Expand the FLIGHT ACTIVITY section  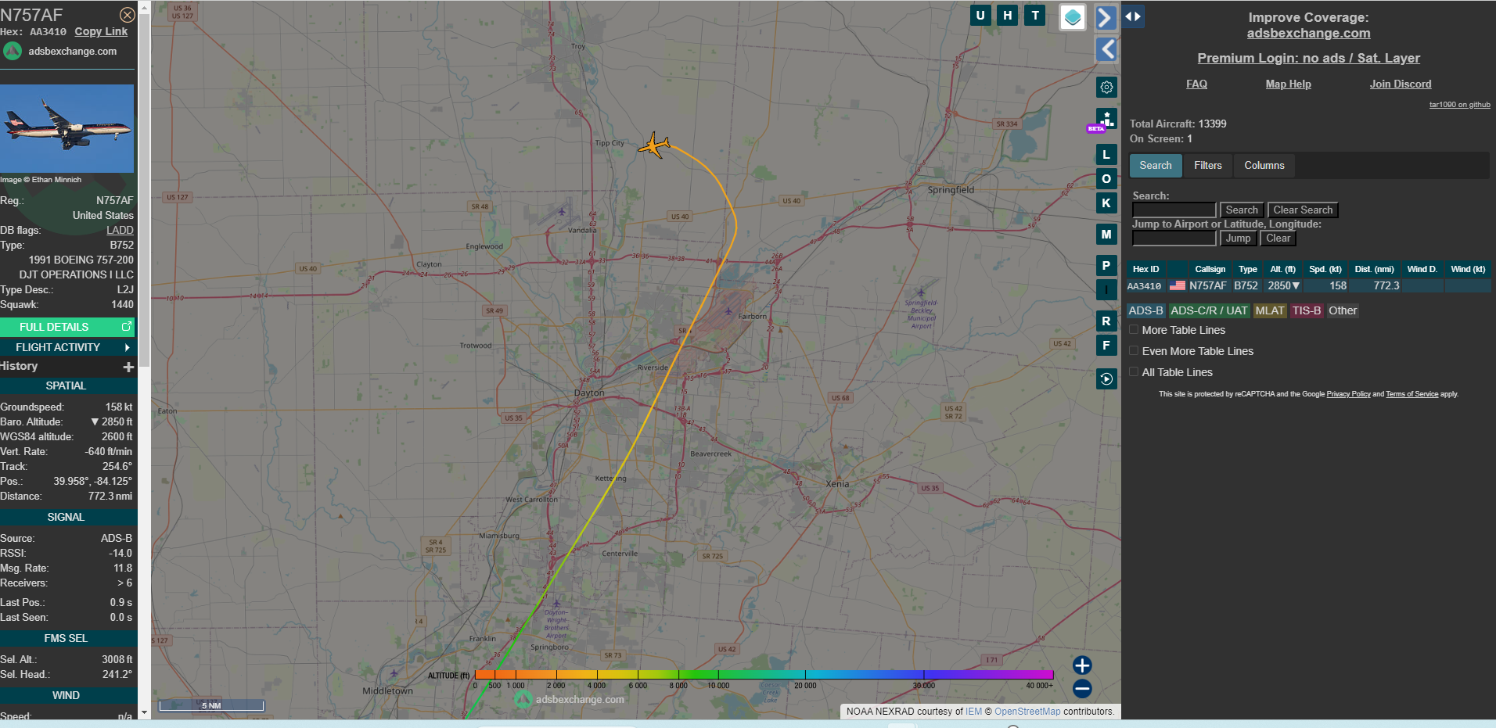click(x=67, y=347)
